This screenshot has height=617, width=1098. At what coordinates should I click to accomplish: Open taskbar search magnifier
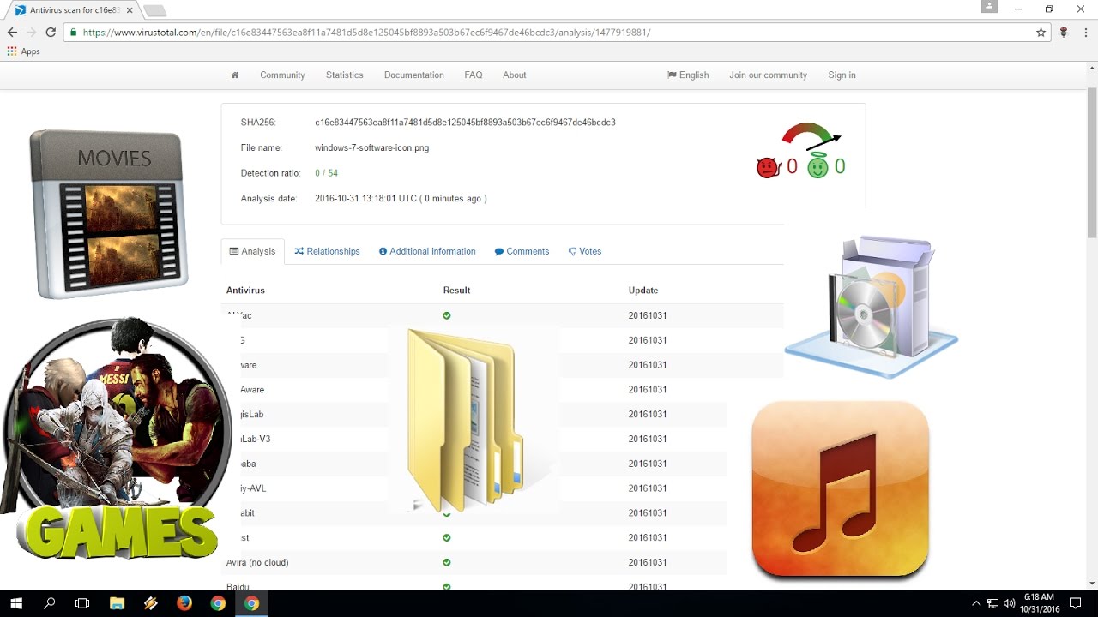49,603
